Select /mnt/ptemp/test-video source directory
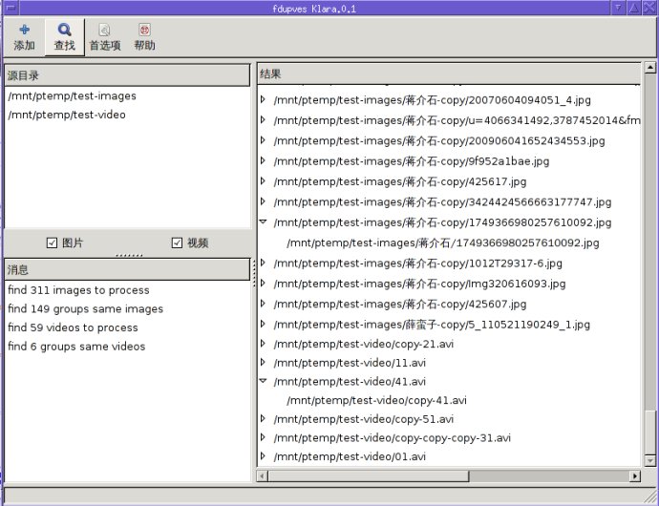Image resolution: width=659 pixels, height=506 pixels. [x=67, y=115]
